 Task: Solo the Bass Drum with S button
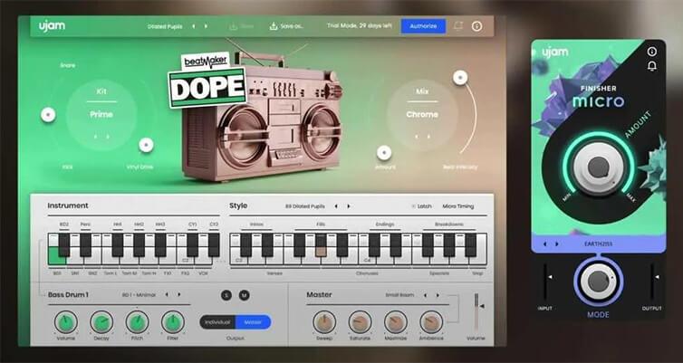pos(226,295)
